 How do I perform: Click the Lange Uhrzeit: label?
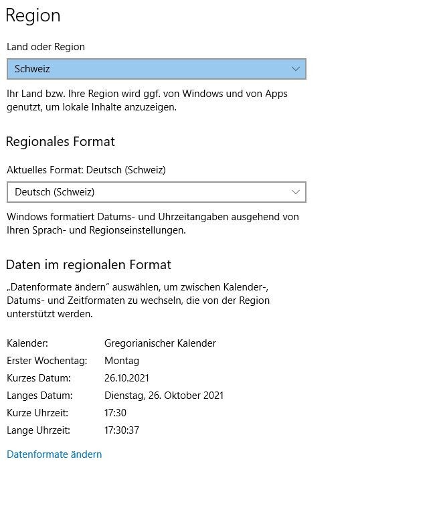tap(39, 430)
